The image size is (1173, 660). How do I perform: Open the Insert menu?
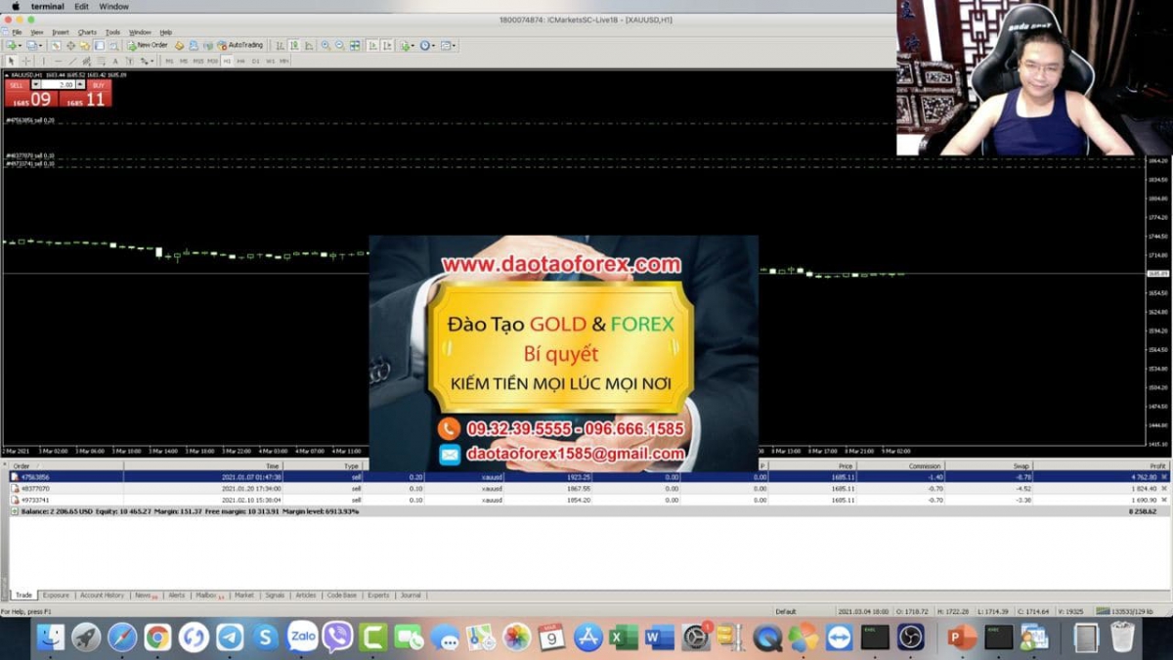click(x=61, y=32)
